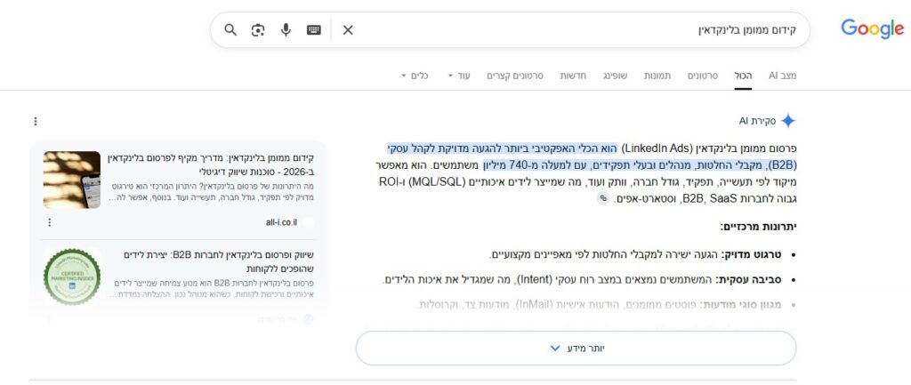Switch to the תמונות tab
The height and width of the screenshot is (385, 911).
[657, 76]
